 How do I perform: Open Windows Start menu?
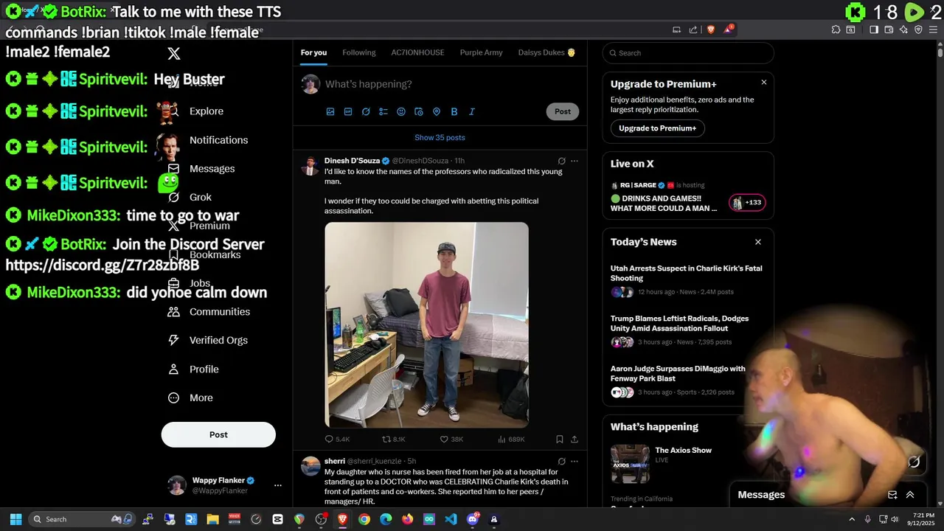point(15,519)
